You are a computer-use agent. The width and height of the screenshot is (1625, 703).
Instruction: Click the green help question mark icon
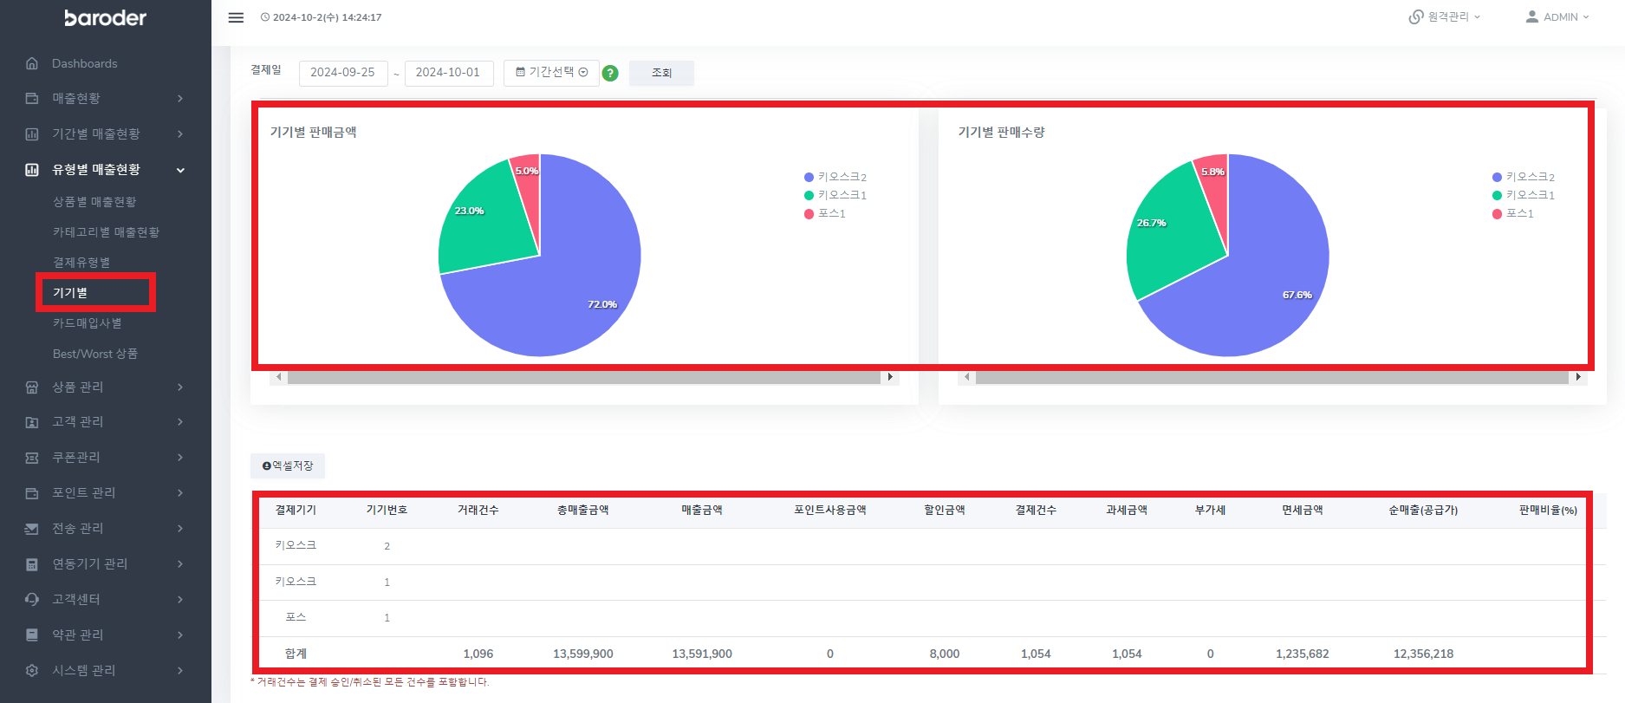[610, 74]
